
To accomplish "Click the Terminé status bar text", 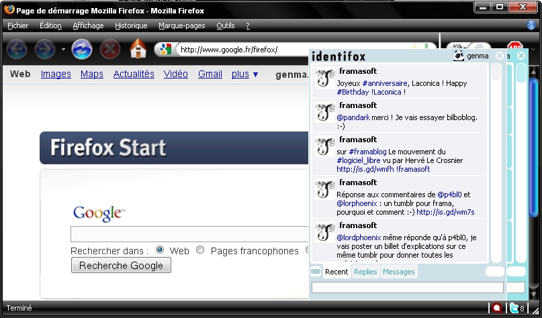I will 19,308.
